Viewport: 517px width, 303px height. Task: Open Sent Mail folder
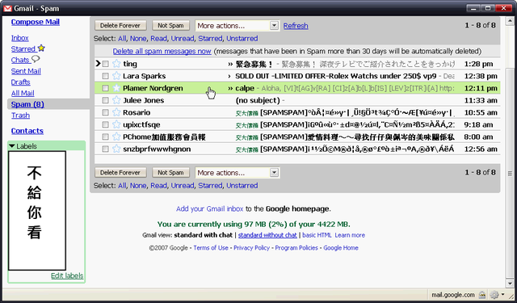[x=26, y=71]
